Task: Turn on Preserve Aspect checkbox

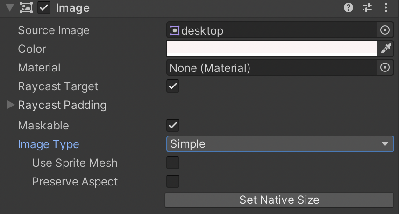Action: 173,181
